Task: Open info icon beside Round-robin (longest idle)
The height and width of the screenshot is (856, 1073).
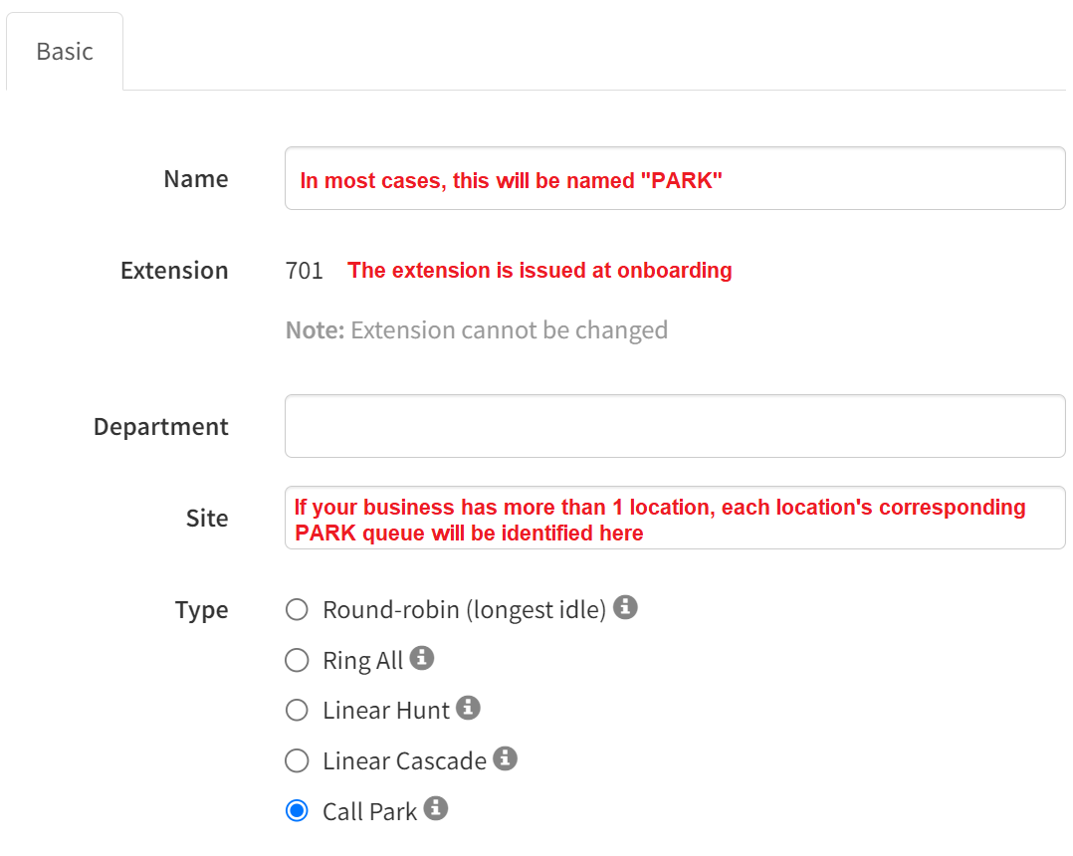Action: pyautogui.click(x=625, y=607)
